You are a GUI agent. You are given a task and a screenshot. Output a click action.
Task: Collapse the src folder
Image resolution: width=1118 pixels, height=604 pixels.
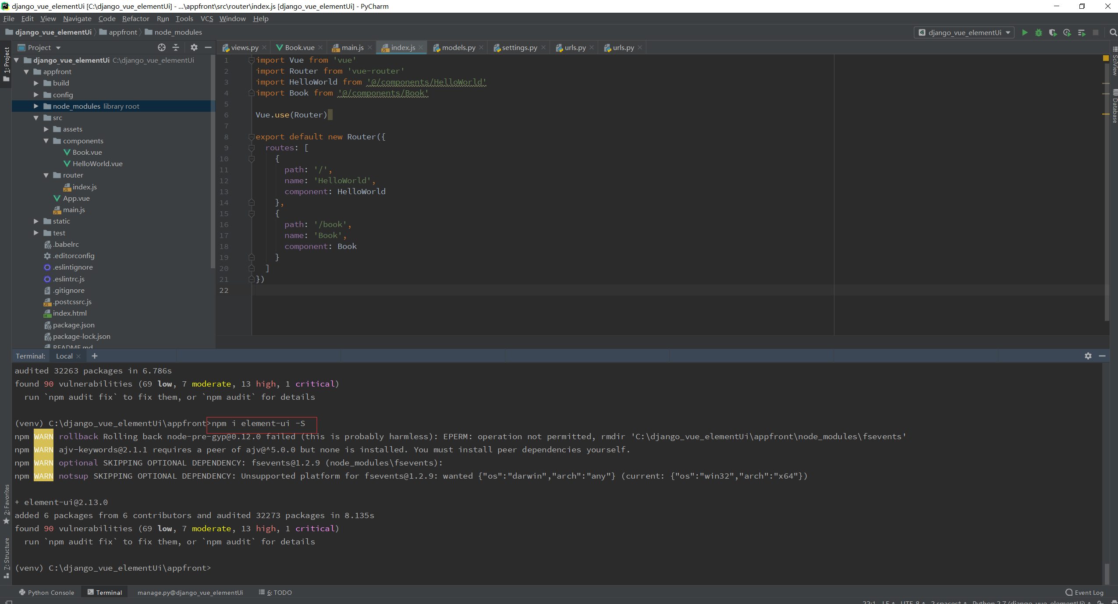36,117
